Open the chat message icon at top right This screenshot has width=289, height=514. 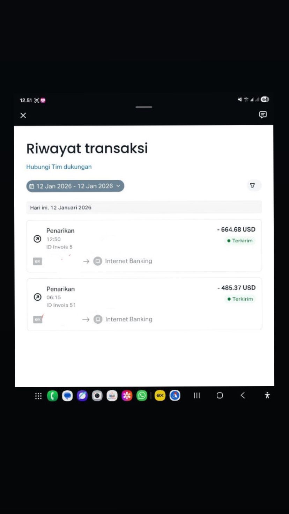coord(263,115)
